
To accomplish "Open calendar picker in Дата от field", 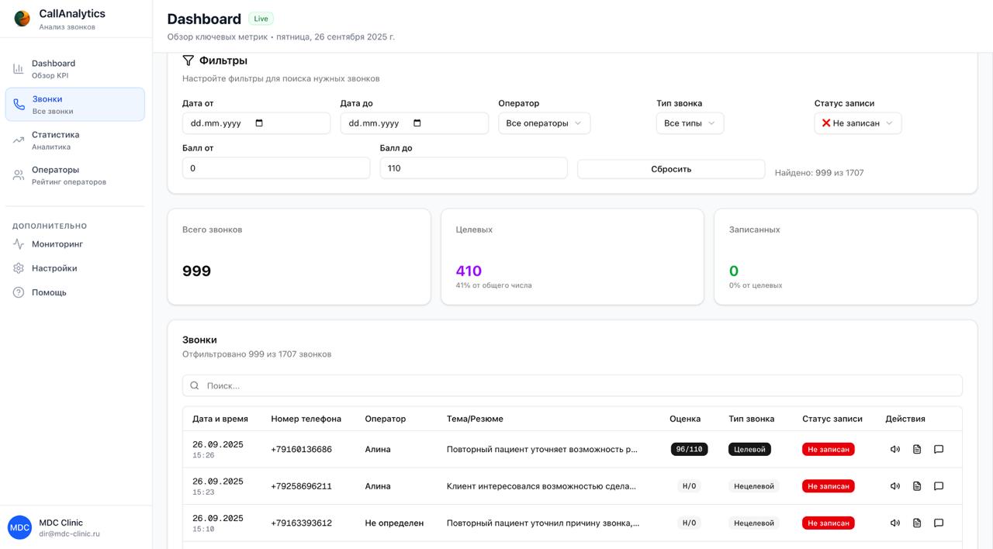I will pos(259,123).
